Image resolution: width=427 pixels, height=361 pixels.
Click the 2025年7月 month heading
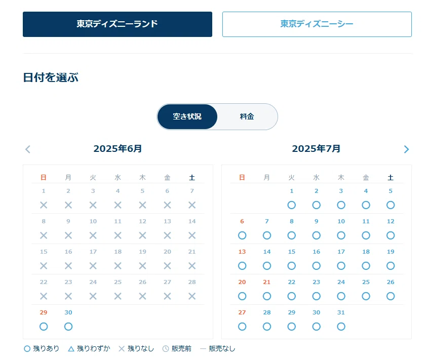pyautogui.click(x=316, y=149)
